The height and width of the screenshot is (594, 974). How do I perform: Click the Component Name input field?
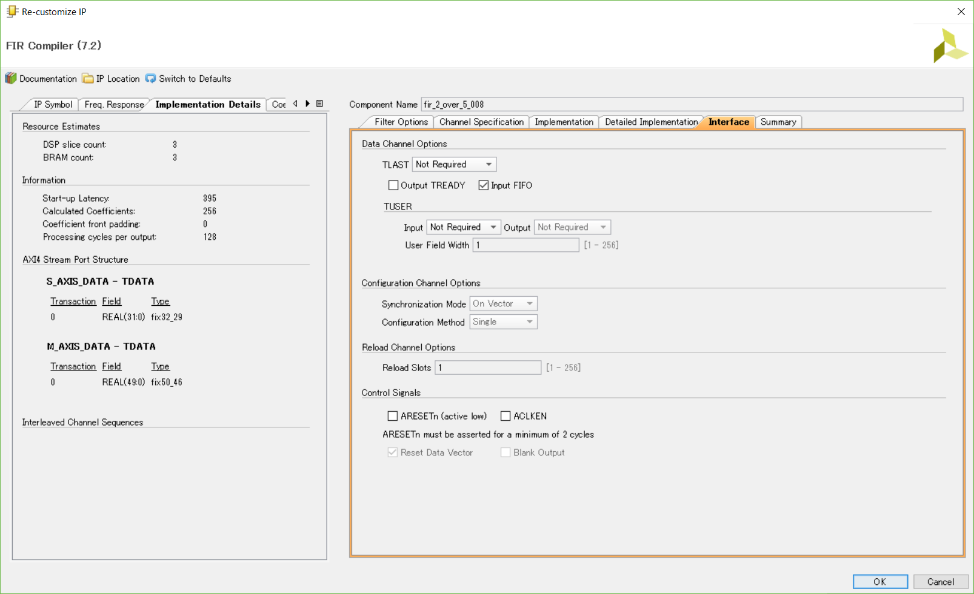click(692, 104)
